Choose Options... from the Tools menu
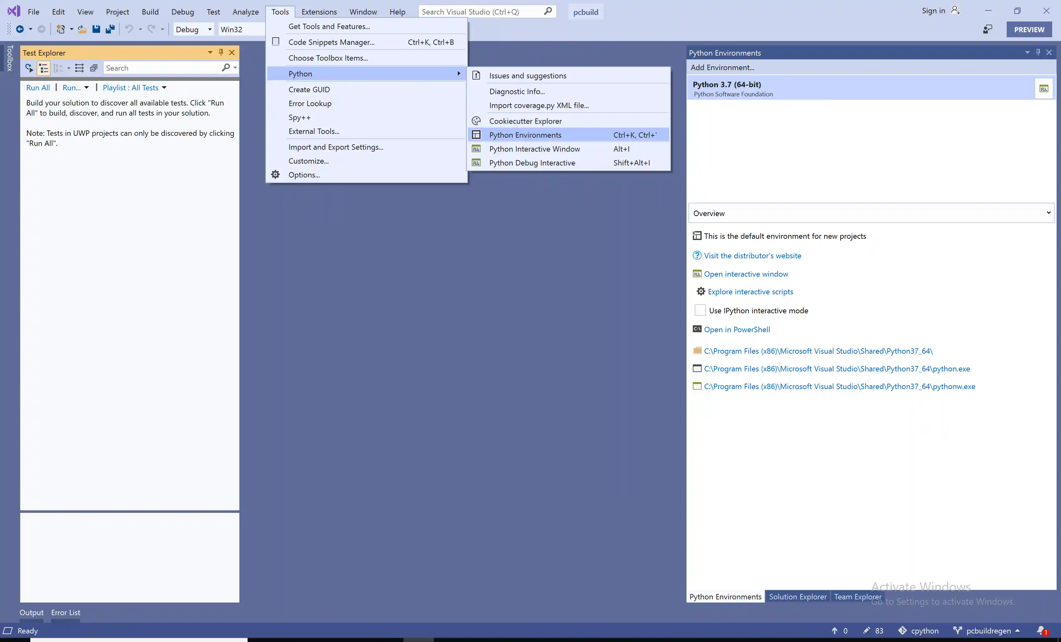1061x642 pixels. click(303, 175)
